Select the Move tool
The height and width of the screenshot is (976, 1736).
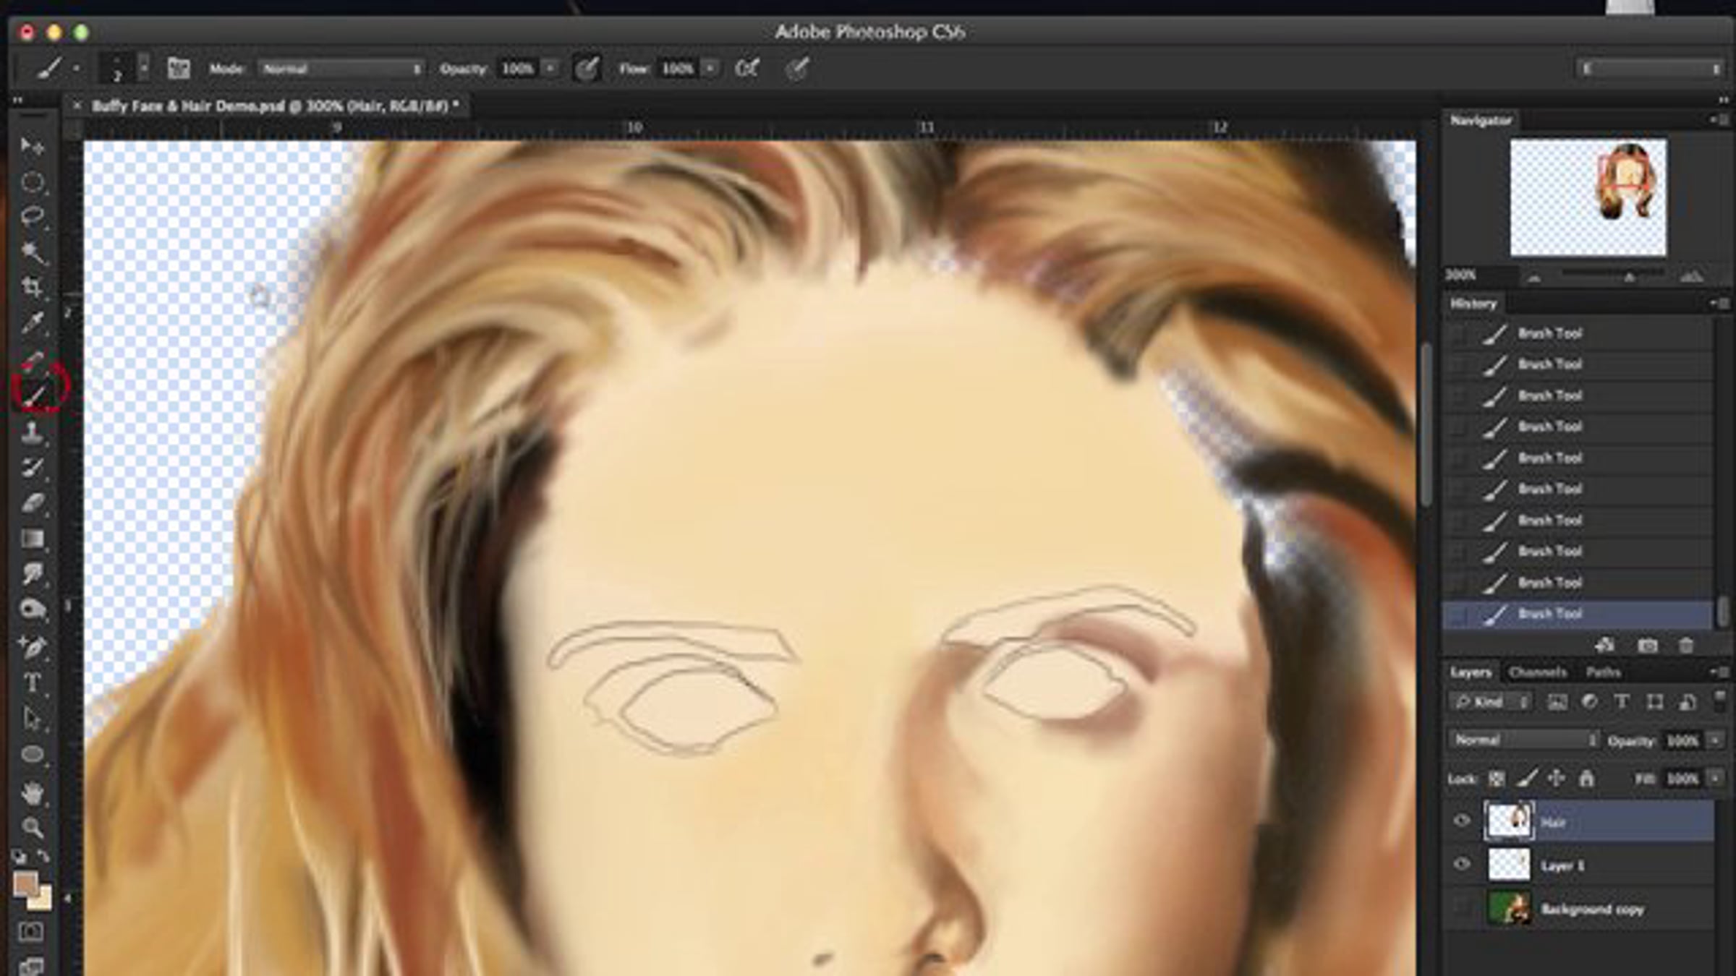pos(32,147)
